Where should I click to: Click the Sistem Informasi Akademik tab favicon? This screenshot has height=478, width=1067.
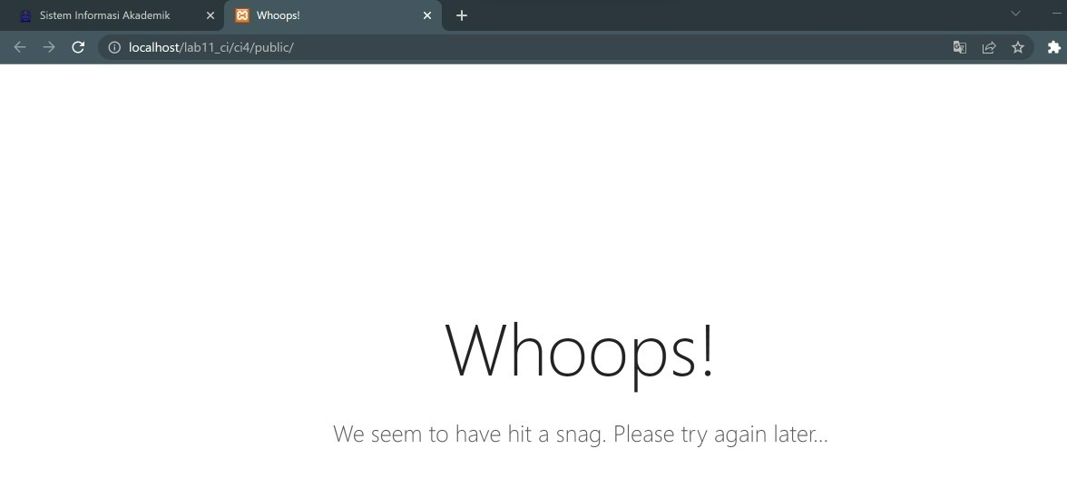pos(25,15)
